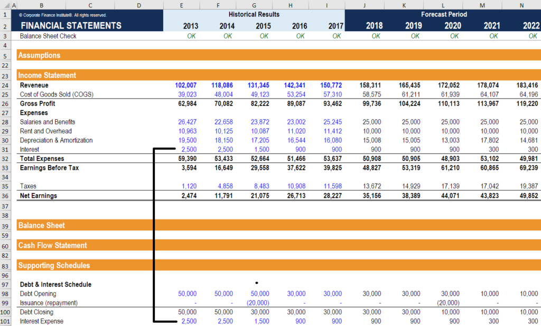Select the 2013 Revenue value cell
Image resolution: width=541 pixels, height=326 pixels.
[185, 85]
